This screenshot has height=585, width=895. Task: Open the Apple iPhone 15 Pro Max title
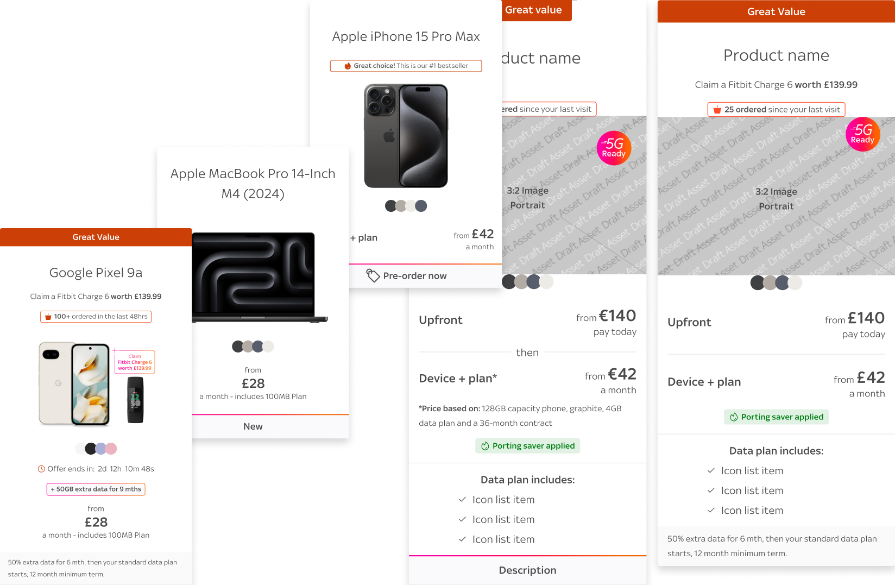click(x=406, y=36)
